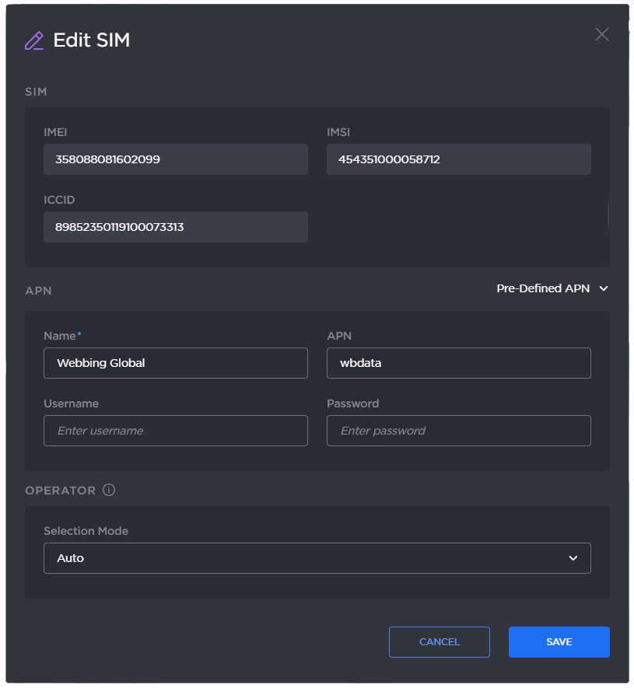Click the IMEI input field
Image resolution: width=634 pixels, height=688 pixels.
pos(175,159)
